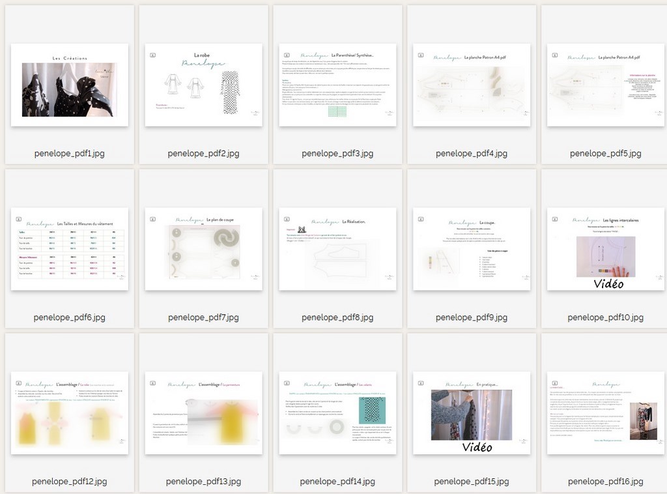Open the En pratique video thumbnail
667x494 pixels.
[x=472, y=413]
